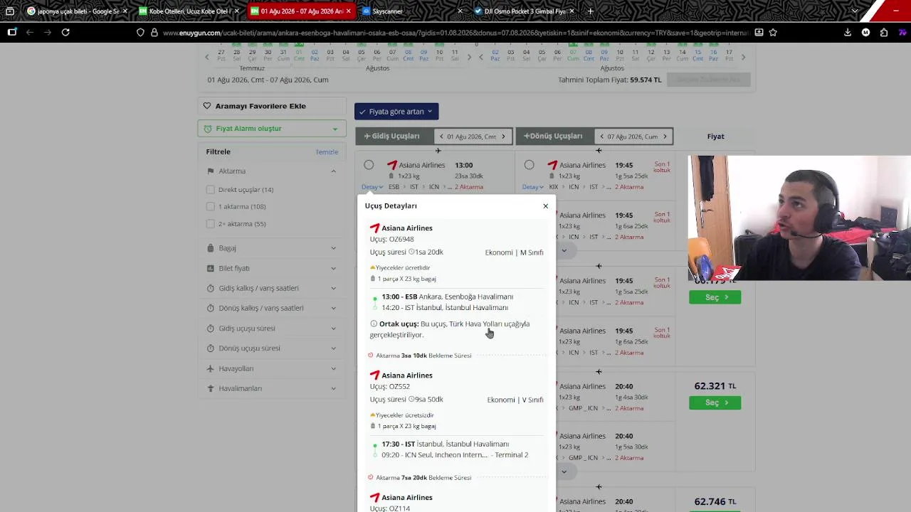This screenshot has height=512, width=911.
Task: Click the luggage icon next to Bagaj filter
Action: (211, 248)
